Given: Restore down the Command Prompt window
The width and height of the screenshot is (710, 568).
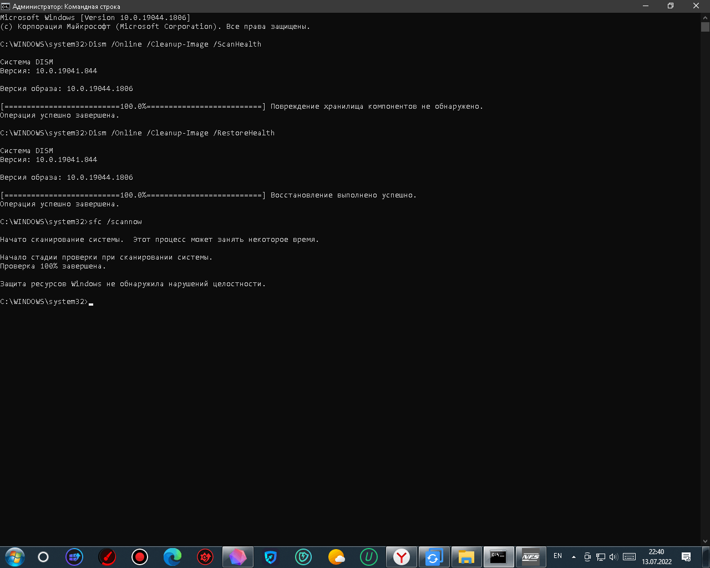Looking at the screenshot, I should tap(671, 6).
